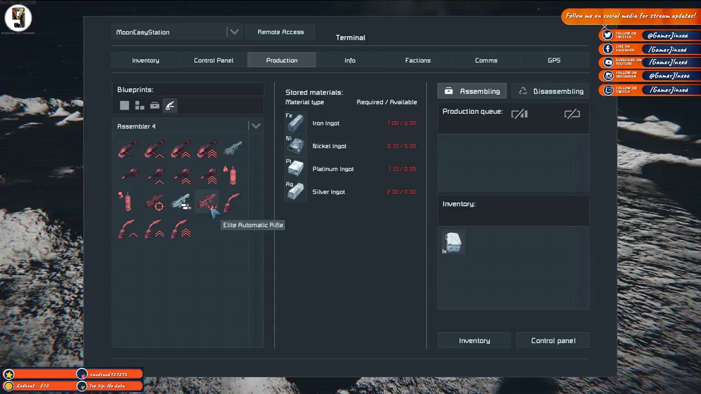Filter blueprints by large blocks
The image size is (701, 394).
point(124,106)
